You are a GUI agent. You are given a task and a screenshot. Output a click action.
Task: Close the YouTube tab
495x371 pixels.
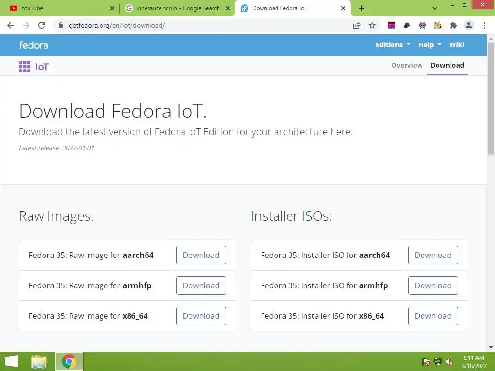(112, 8)
